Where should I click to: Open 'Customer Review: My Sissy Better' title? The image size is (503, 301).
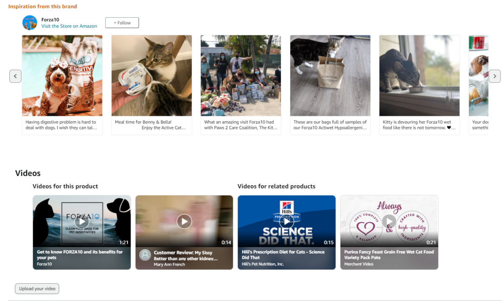[x=186, y=255]
